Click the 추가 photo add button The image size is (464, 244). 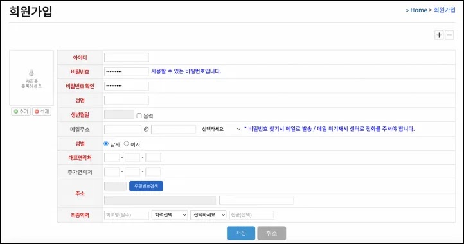coord(21,112)
